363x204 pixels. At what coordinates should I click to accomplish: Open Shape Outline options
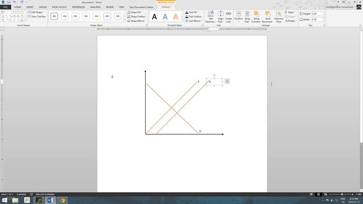[x=136, y=16]
